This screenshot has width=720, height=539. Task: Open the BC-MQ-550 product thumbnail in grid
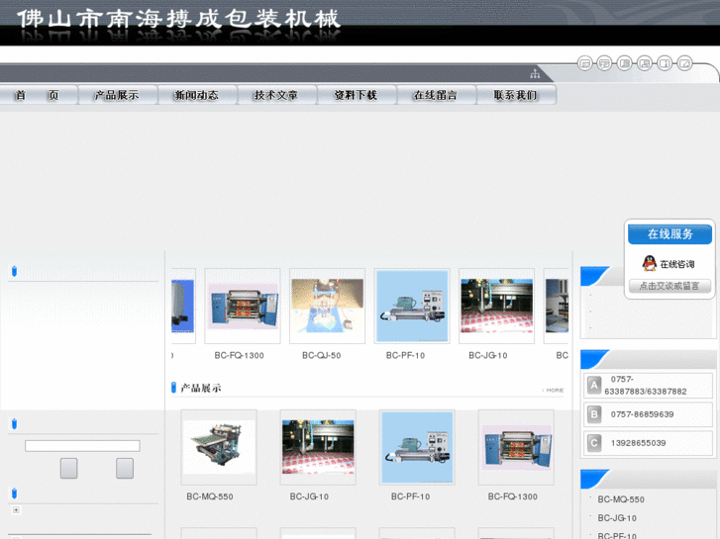[219, 447]
